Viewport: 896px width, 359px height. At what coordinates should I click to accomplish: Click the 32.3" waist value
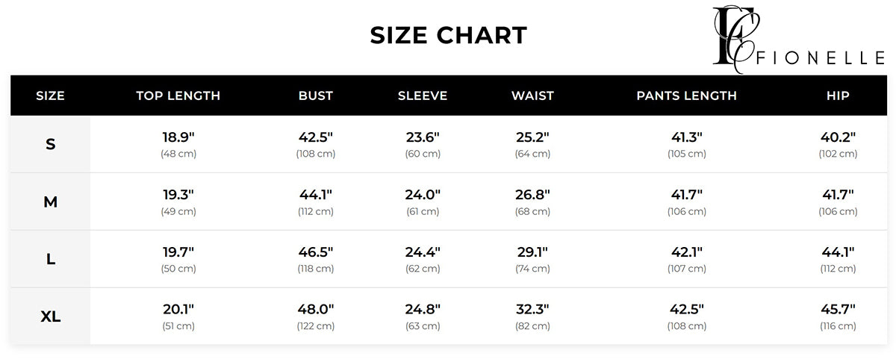click(532, 310)
